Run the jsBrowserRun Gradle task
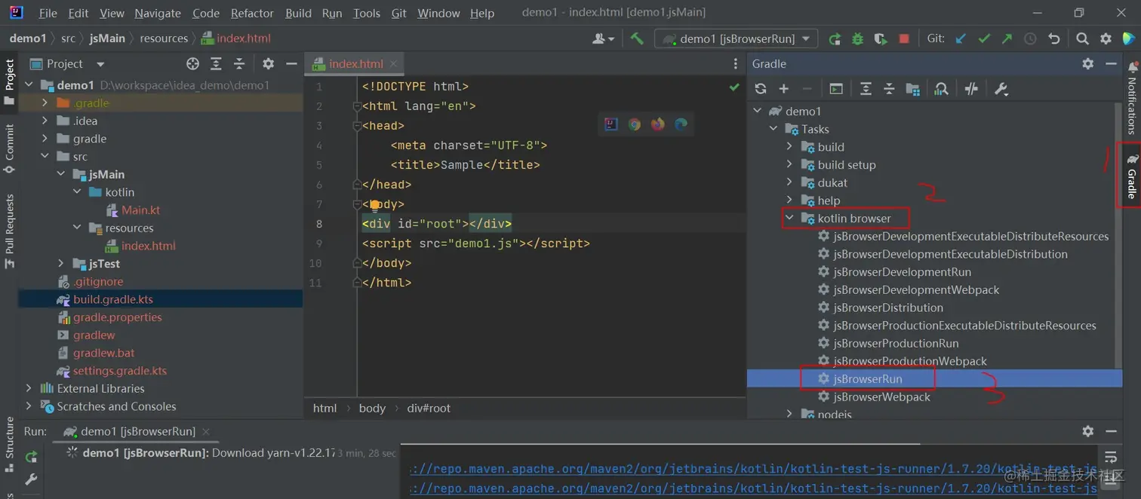 coord(868,378)
